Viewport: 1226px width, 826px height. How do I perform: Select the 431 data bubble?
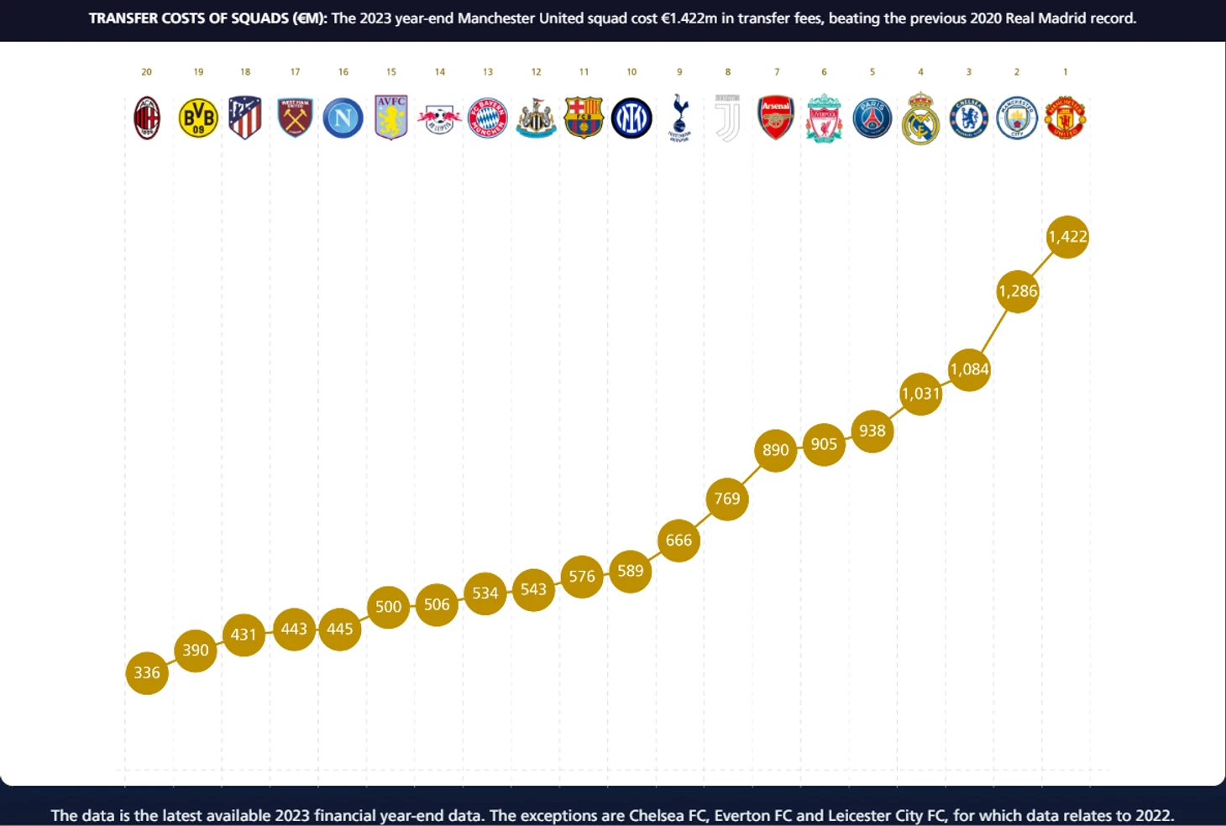point(244,635)
